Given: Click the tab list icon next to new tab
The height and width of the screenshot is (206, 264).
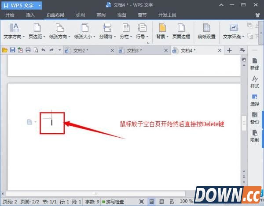Looking at the screenshot, I should pos(242,50).
